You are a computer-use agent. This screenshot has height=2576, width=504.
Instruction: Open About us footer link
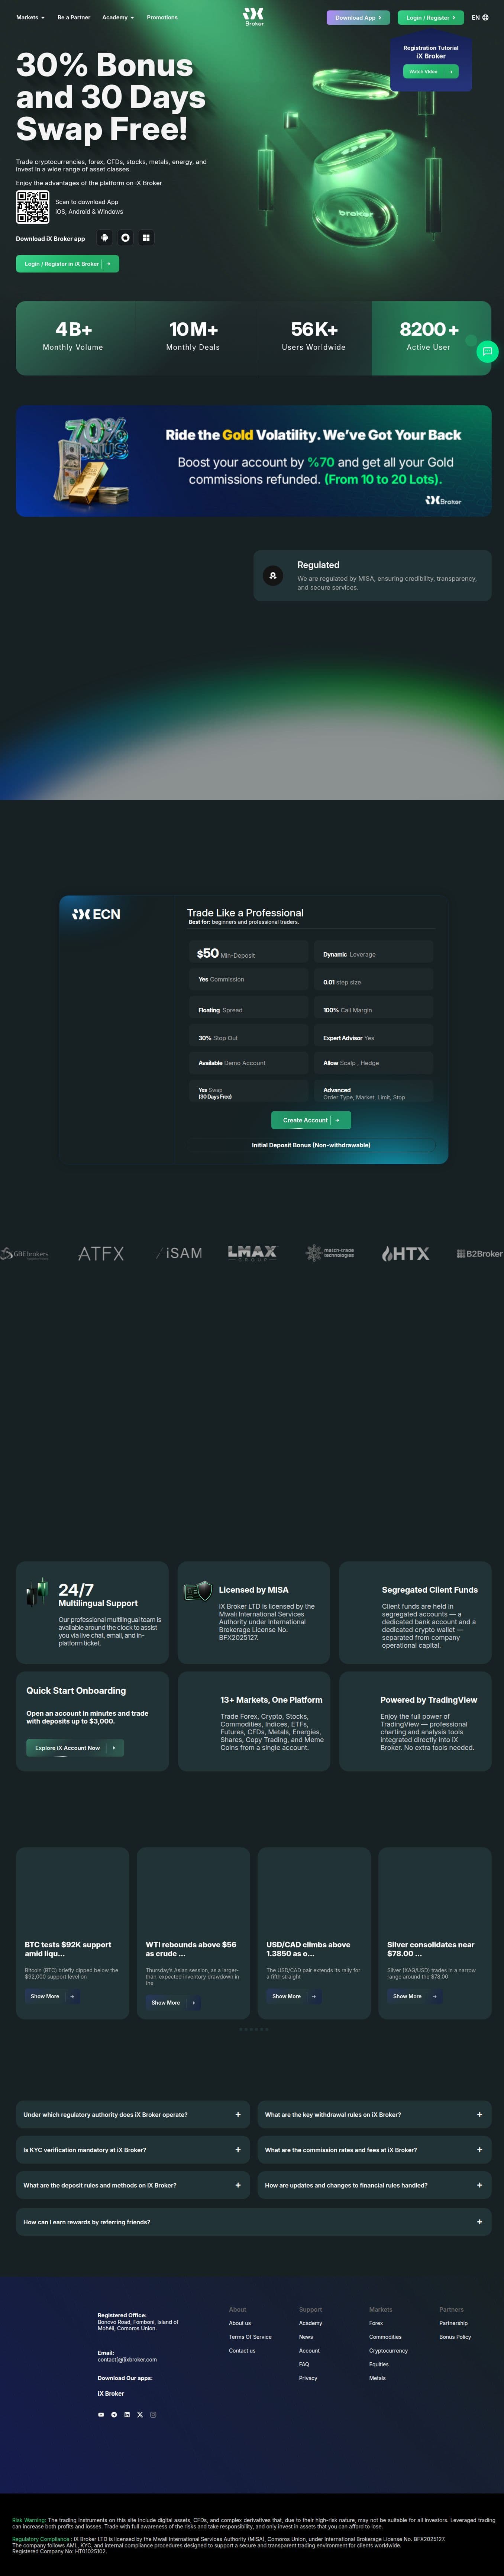tap(240, 2323)
